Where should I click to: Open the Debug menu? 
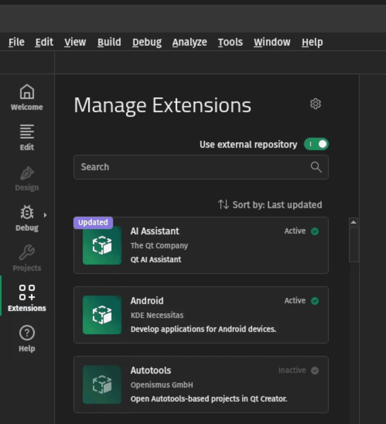pyautogui.click(x=147, y=42)
